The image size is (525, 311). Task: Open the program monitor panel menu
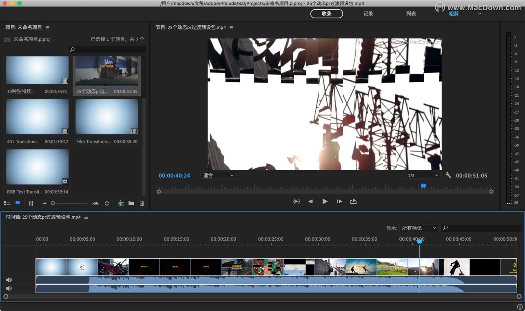click(231, 27)
